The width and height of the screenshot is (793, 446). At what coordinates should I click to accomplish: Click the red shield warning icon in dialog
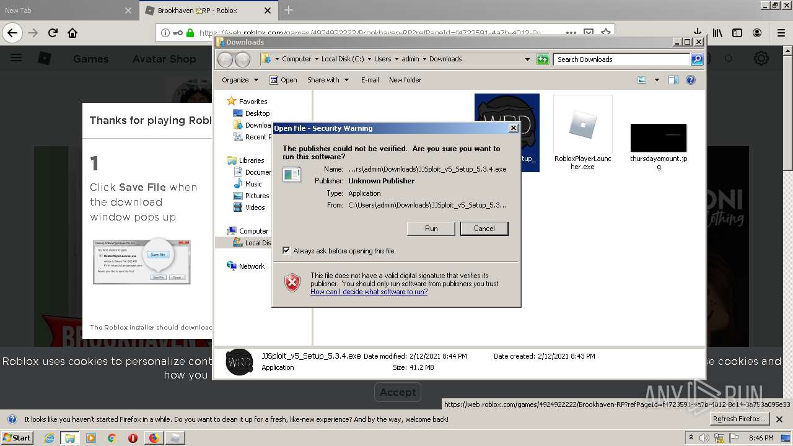point(292,283)
